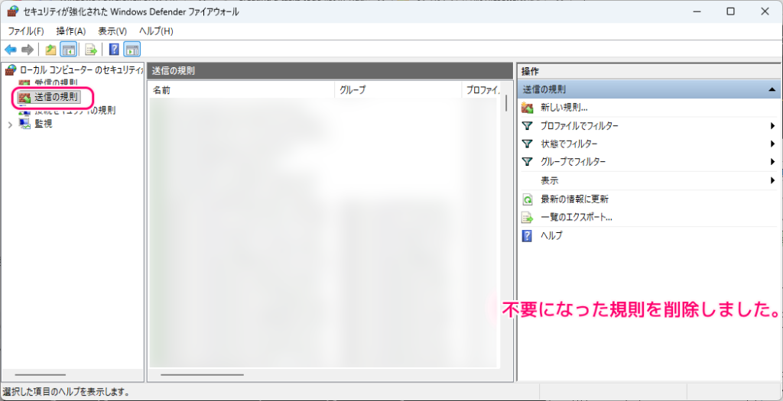
Task: Open the ヘルプ(H) menu
Action: point(156,31)
